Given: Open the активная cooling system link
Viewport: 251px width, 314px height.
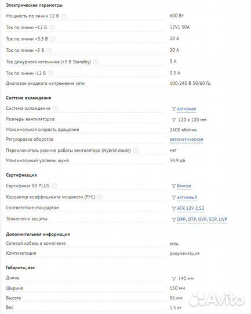Looking at the screenshot, I should coord(186,109).
